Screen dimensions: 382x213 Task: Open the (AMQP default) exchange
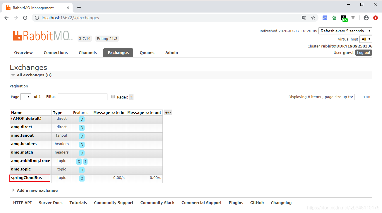(x=26, y=118)
